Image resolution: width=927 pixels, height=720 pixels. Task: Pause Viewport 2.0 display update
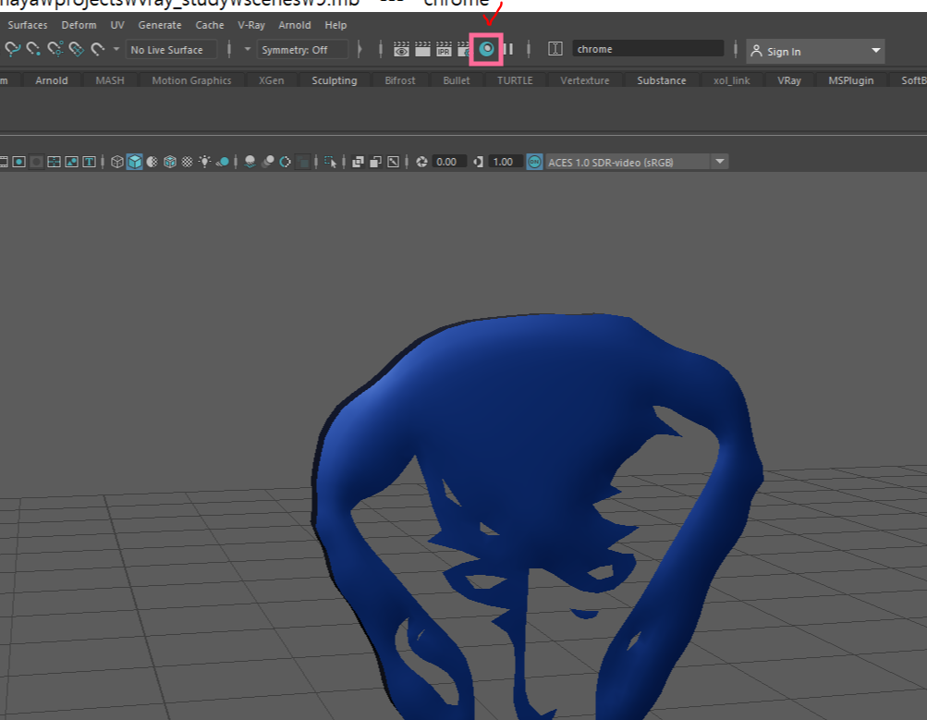507,49
